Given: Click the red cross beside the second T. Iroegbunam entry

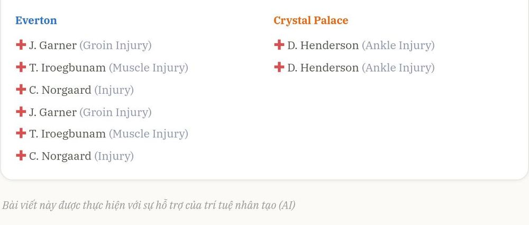Looking at the screenshot, I should pyautogui.click(x=21, y=133).
